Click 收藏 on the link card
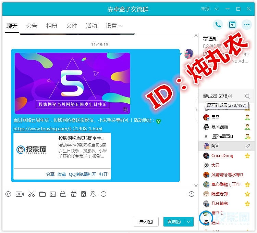 click(x=62, y=174)
